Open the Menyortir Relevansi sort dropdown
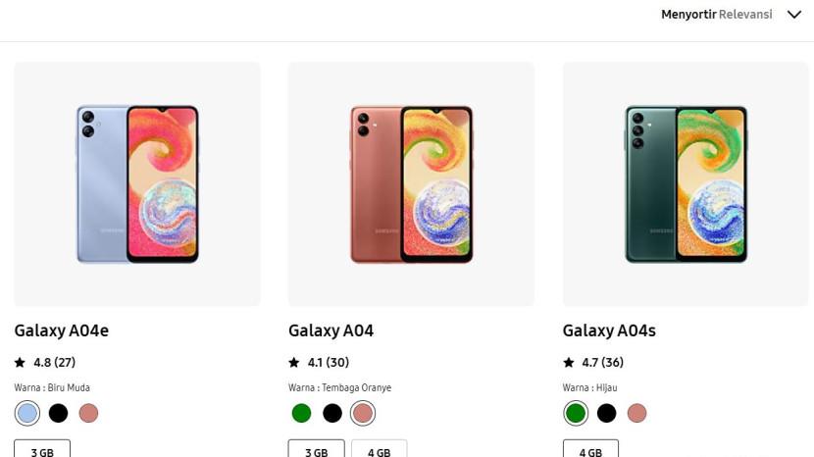Screen dimensions: 814x457 717,15
